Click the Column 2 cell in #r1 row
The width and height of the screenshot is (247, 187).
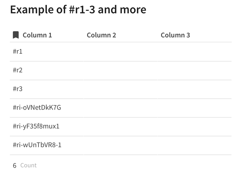pyautogui.click(x=120, y=52)
